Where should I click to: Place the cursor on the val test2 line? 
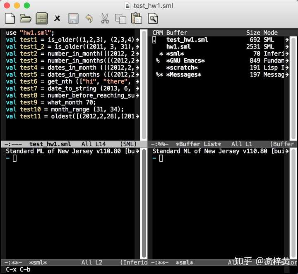tap(72, 53)
